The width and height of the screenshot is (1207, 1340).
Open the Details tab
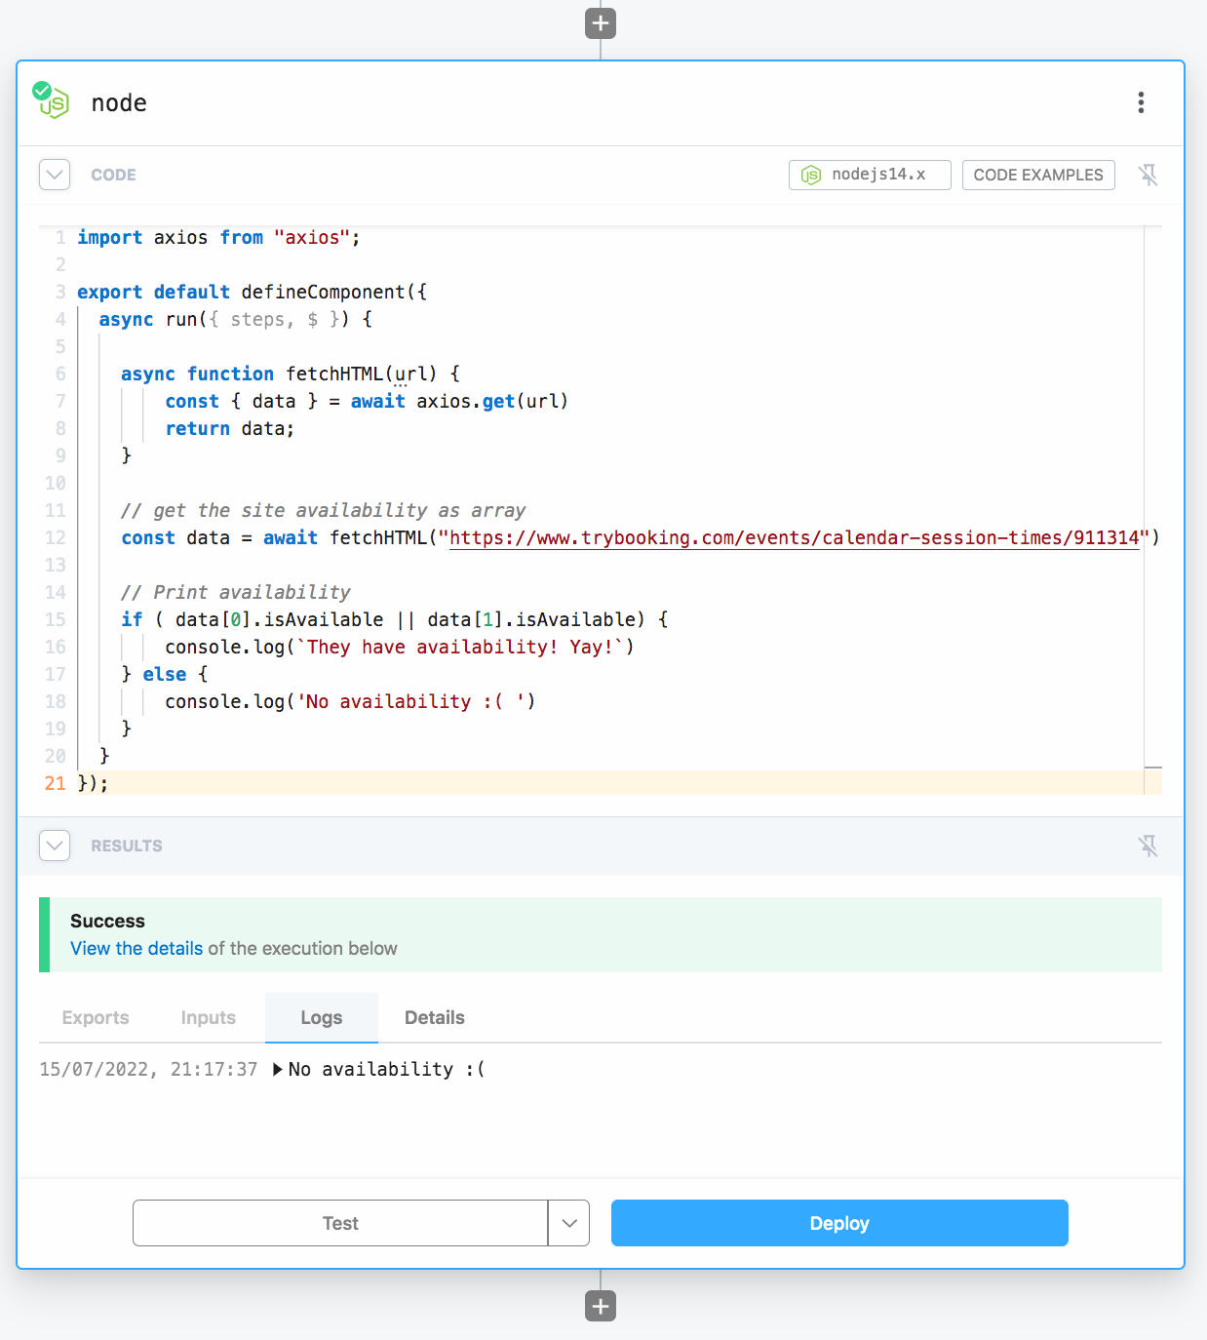pos(435,1017)
